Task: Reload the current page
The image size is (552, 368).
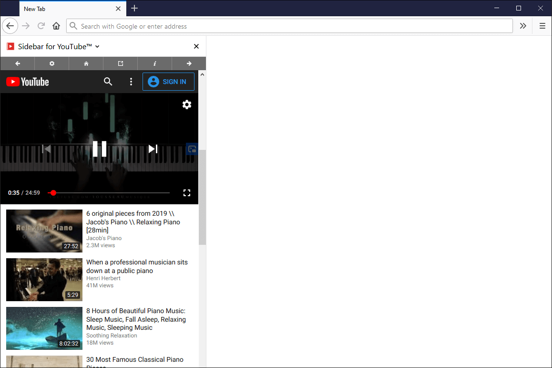Action: (x=41, y=26)
